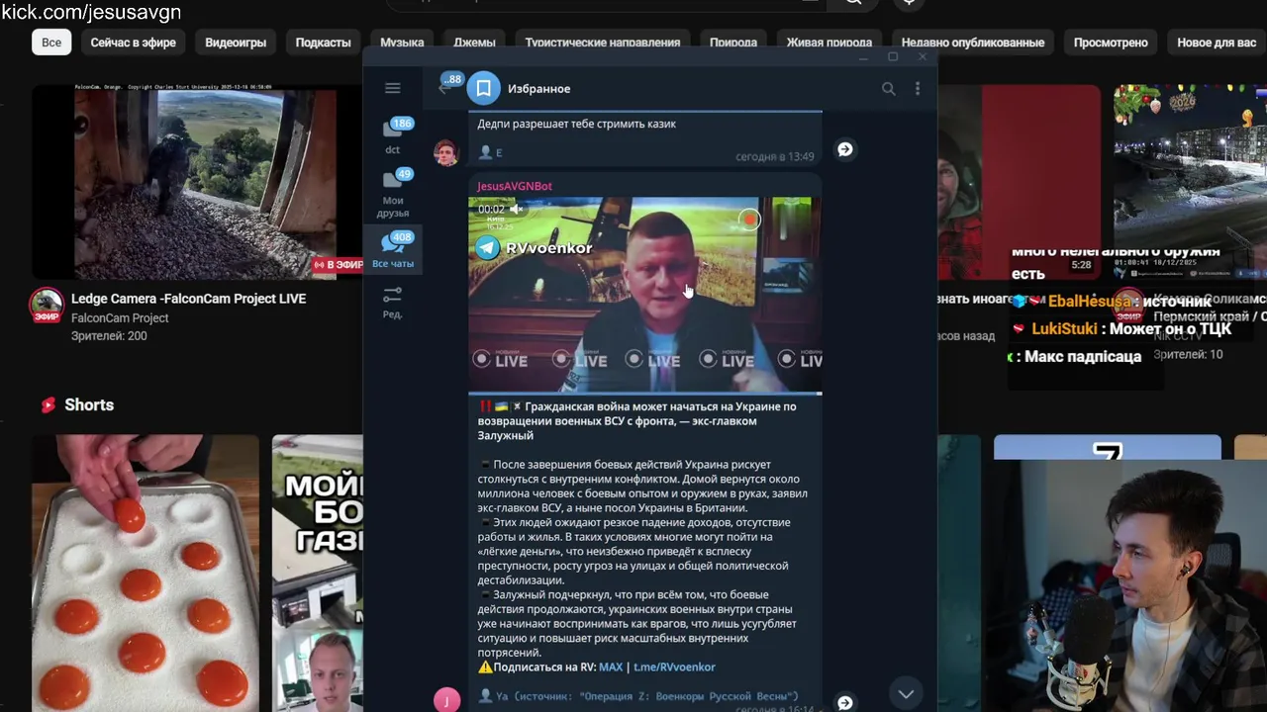
Task: Select the Мои друзья chat folder
Action: tap(393, 194)
